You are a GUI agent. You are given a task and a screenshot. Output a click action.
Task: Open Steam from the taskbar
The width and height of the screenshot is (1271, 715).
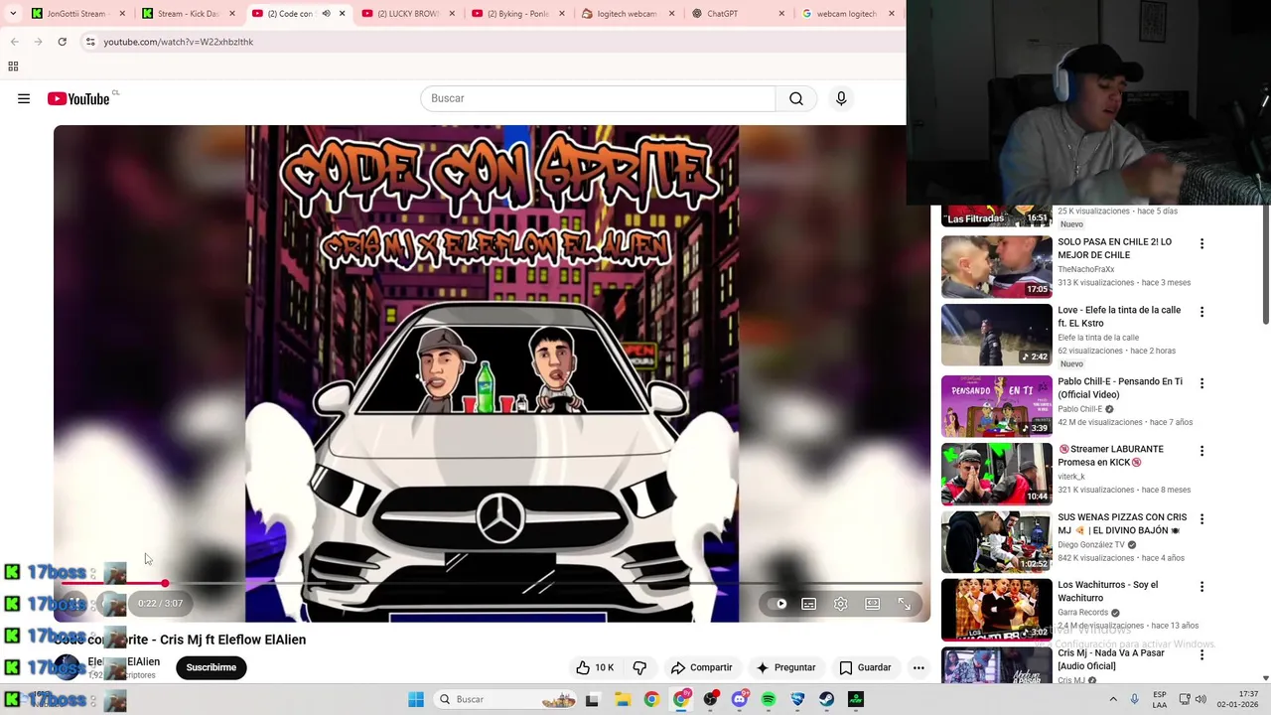[x=827, y=699]
